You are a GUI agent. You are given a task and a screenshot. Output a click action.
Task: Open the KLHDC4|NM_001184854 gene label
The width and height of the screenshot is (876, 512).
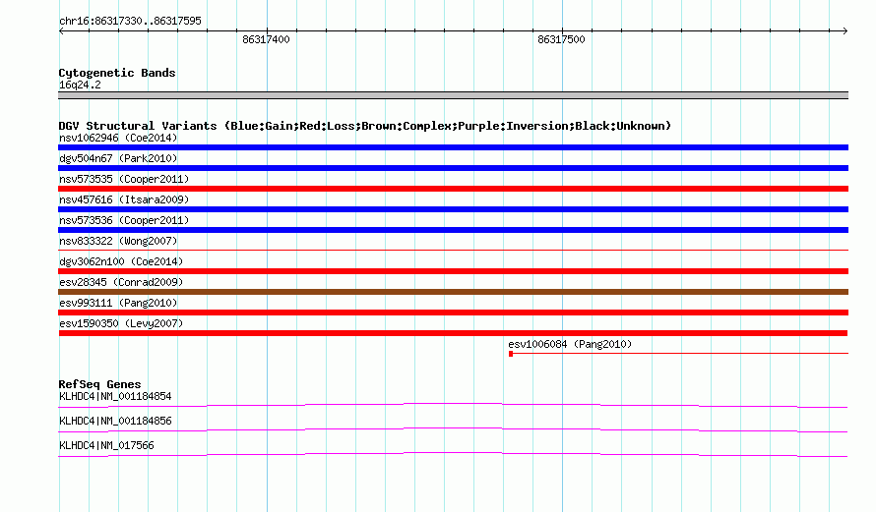click(x=115, y=397)
